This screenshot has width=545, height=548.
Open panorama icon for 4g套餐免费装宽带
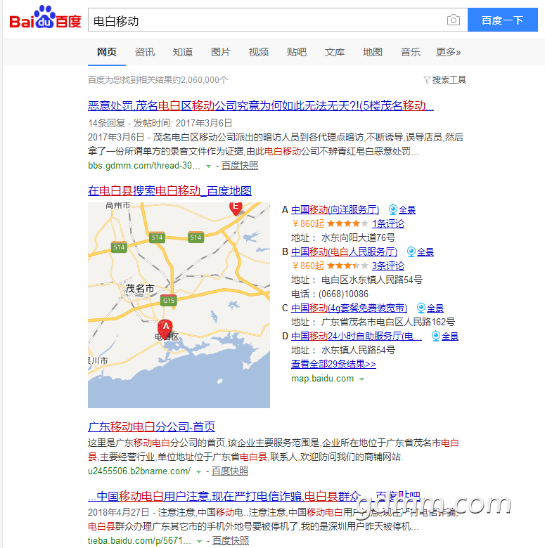point(421,308)
